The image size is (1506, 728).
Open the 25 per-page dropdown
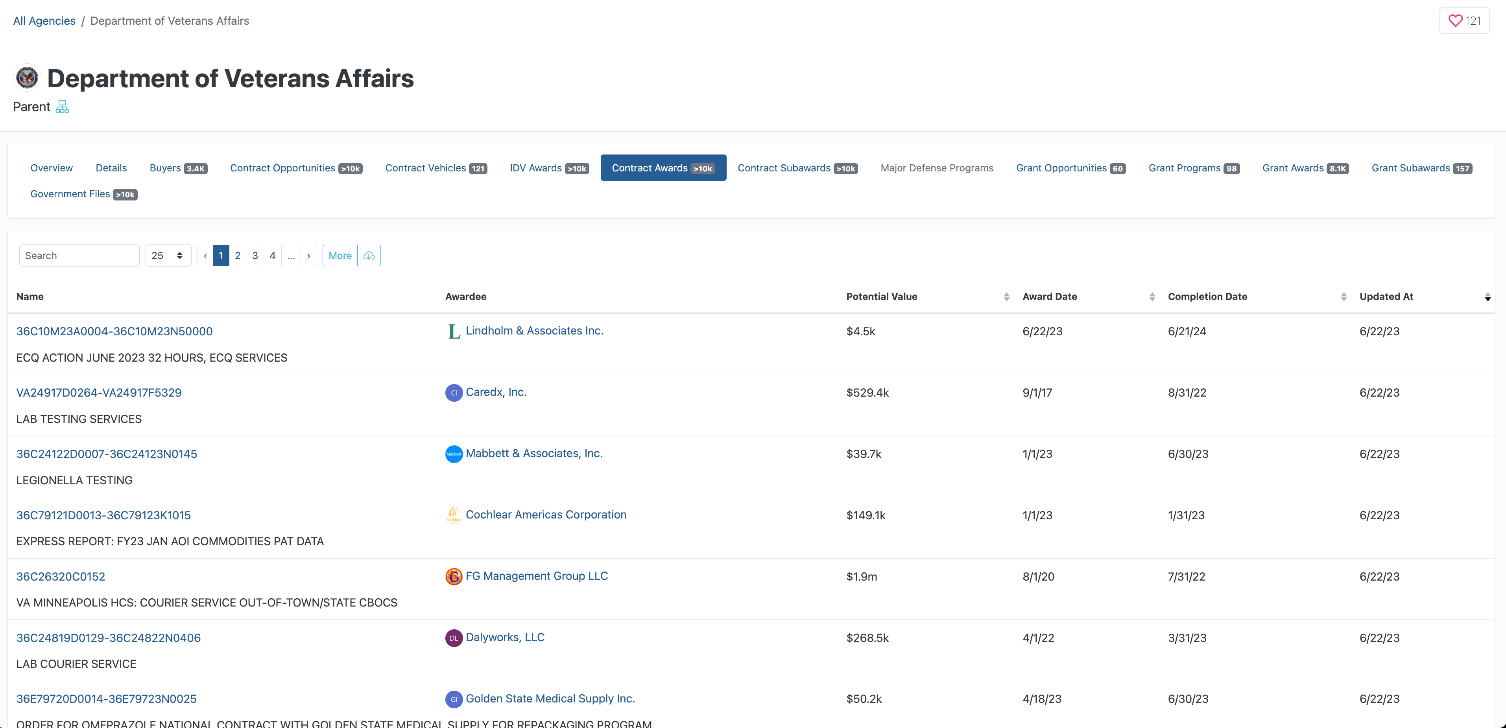(x=168, y=256)
